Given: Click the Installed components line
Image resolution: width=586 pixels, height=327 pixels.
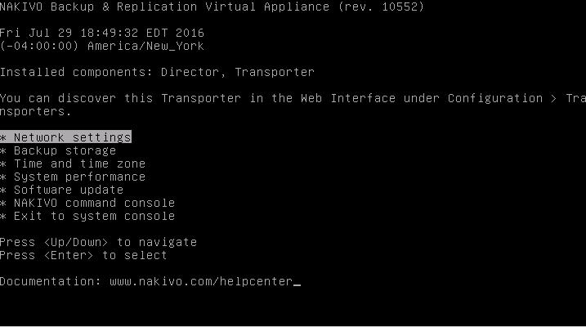Looking at the screenshot, I should point(157,72).
